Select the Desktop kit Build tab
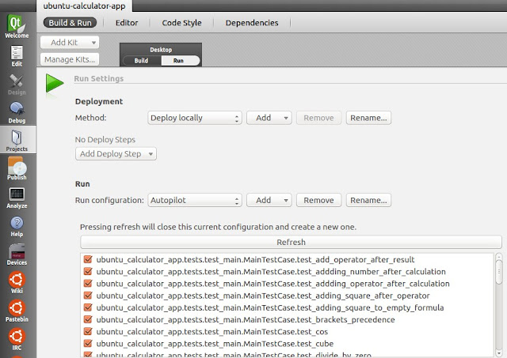The image size is (507, 358). coord(141,61)
